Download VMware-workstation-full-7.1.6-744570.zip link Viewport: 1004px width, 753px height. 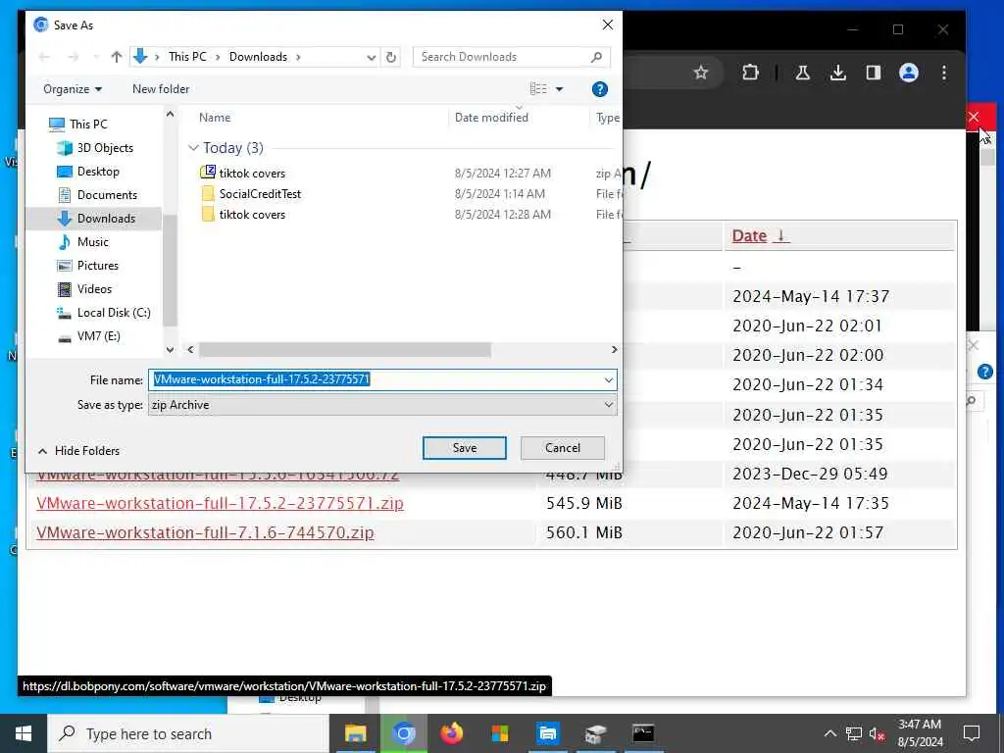click(205, 532)
